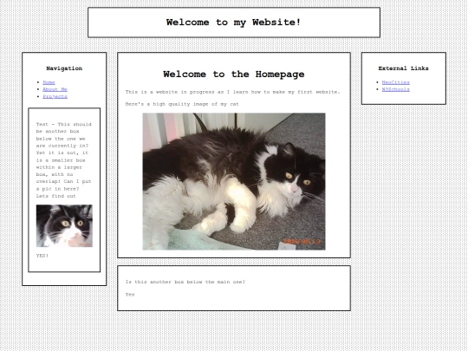The width and height of the screenshot is (468, 351).
Task: Click the 'Yes' answer in bottom box
Action: pos(130,295)
